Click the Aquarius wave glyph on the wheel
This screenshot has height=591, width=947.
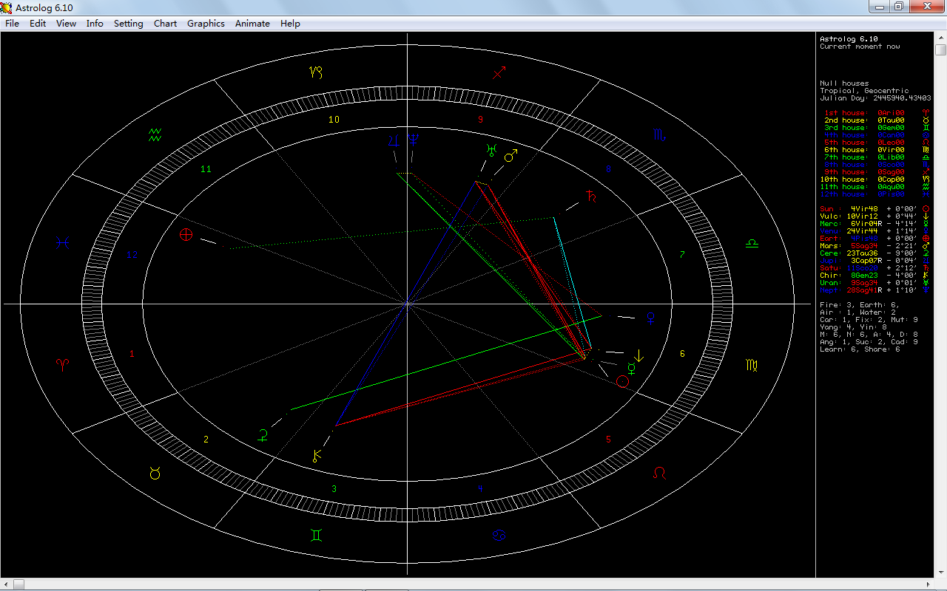tap(155, 134)
